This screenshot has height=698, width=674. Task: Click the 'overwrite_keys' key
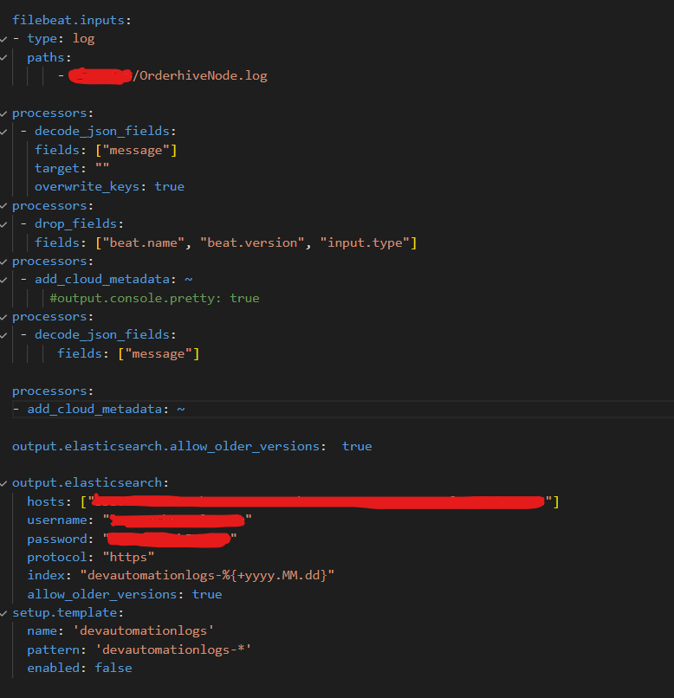point(87,186)
